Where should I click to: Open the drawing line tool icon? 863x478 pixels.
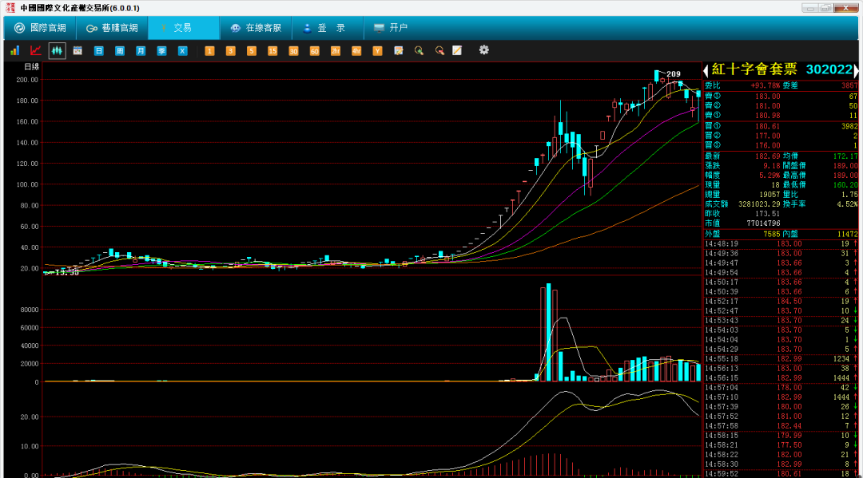click(x=457, y=50)
